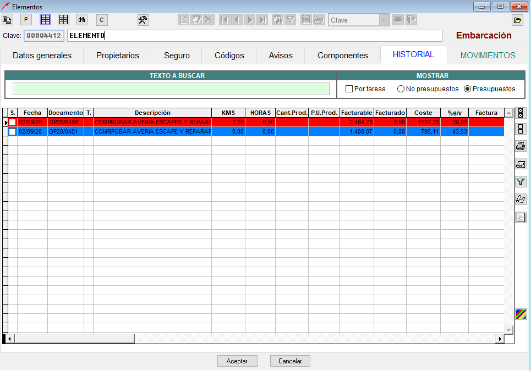Click document cell OP20/0450

65,122
